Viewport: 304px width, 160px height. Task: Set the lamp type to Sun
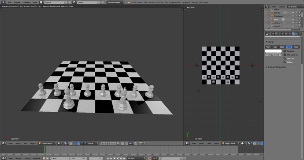pos(275,47)
